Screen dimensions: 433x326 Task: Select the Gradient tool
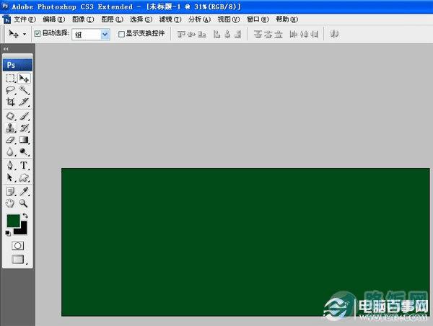[x=25, y=140]
